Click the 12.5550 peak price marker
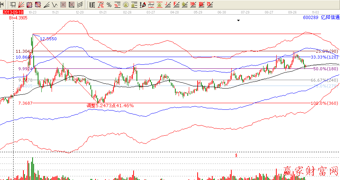Screen dimensions: 340x180 pos(48,38)
